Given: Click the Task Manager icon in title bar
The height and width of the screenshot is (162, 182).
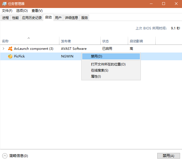Looking at the screenshot, I should tap(4, 4).
